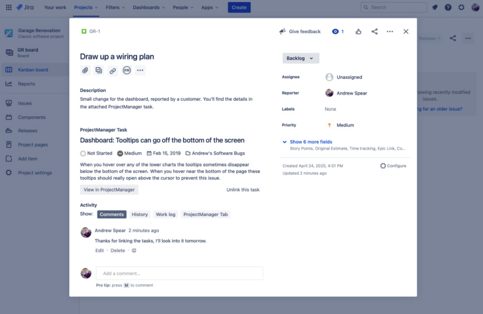Close the issue dialog
This screenshot has height=314, width=483.
click(x=406, y=32)
